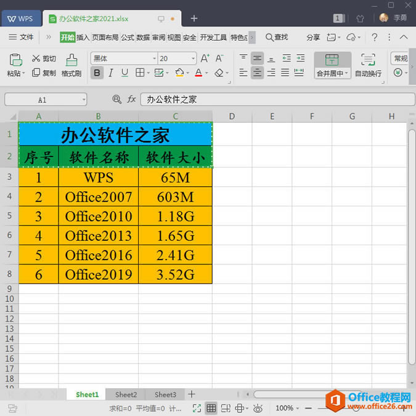
Task: Switch to Sheet2 tab
Action: pyautogui.click(x=126, y=394)
